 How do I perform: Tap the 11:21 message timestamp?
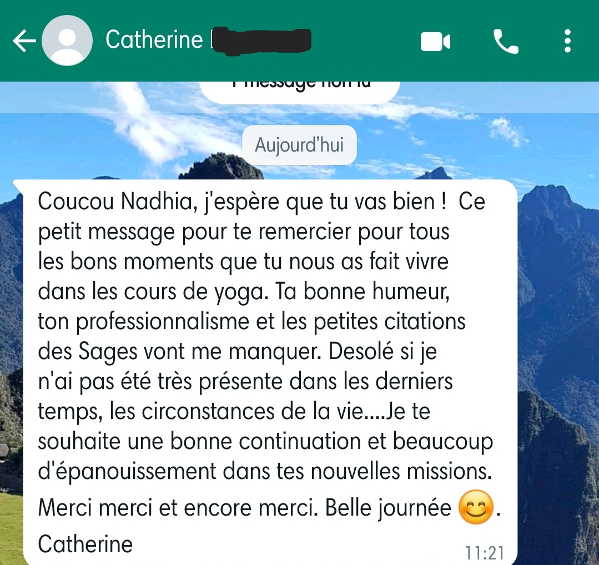[x=485, y=552]
